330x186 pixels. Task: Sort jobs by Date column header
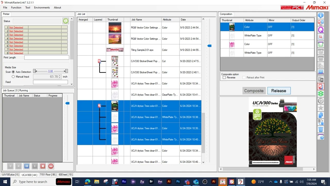click(x=190, y=20)
